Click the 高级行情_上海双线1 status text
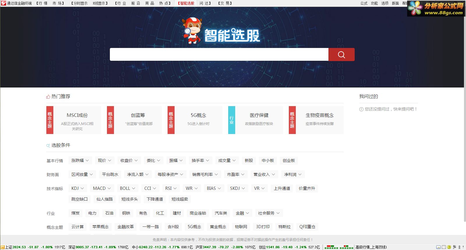Viewport: 466px width, 250px height. [371, 247]
